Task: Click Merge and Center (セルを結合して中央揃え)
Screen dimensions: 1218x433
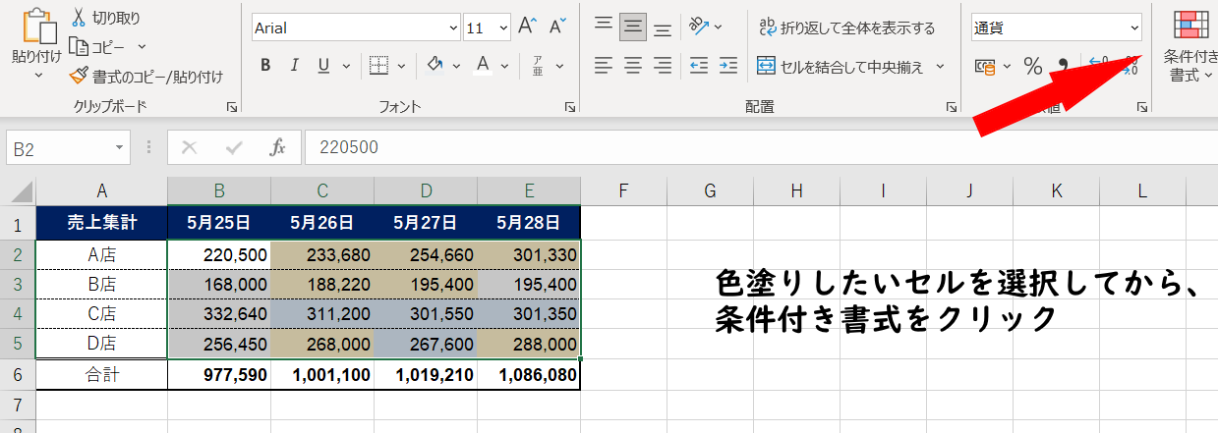Action: pos(840,66)
